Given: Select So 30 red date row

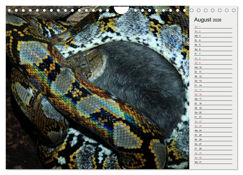Looking at the screenshot, I should (x=213, y=157).
